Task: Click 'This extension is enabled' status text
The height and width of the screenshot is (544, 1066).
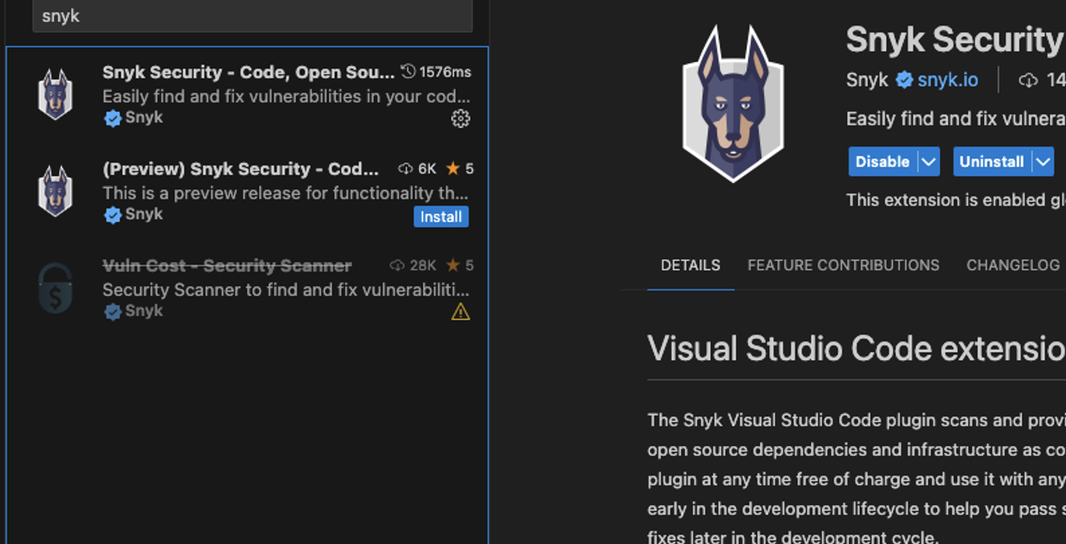Action: click(x=956, y=200)
